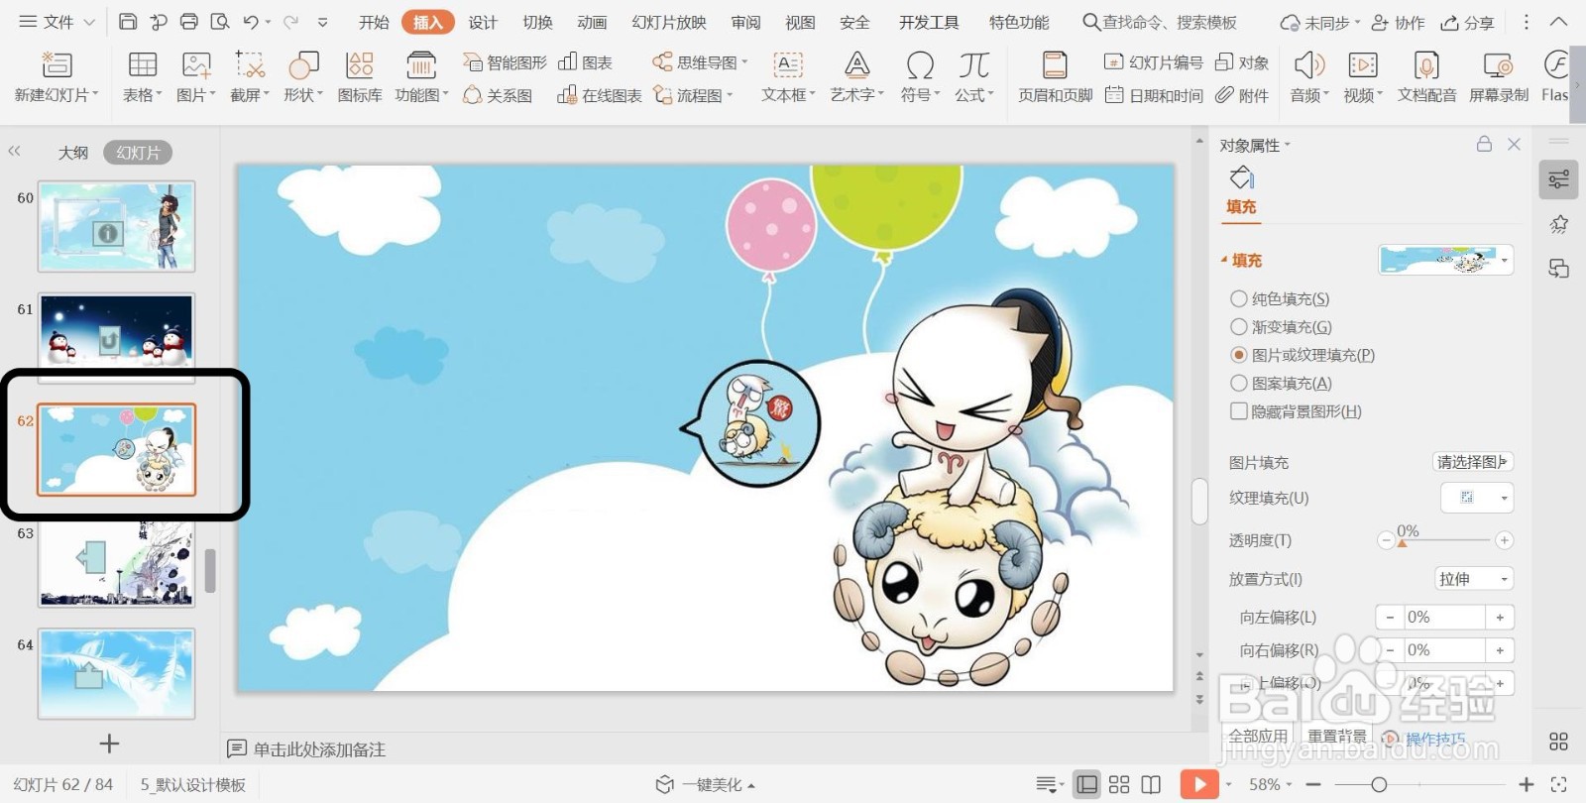The height and width of the screenshot is (803, 1586).
Task: Open the File (文件) menu dropdown
Action: tap(57, 22)
